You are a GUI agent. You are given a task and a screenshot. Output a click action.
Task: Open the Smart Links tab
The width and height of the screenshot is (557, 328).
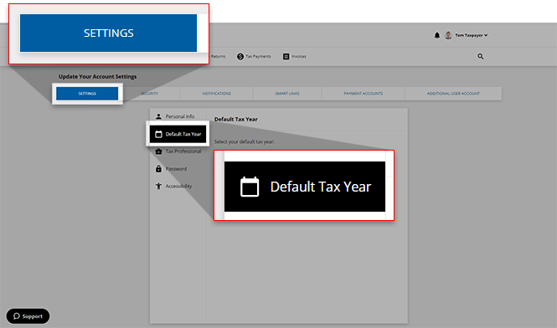coord(287,94)
